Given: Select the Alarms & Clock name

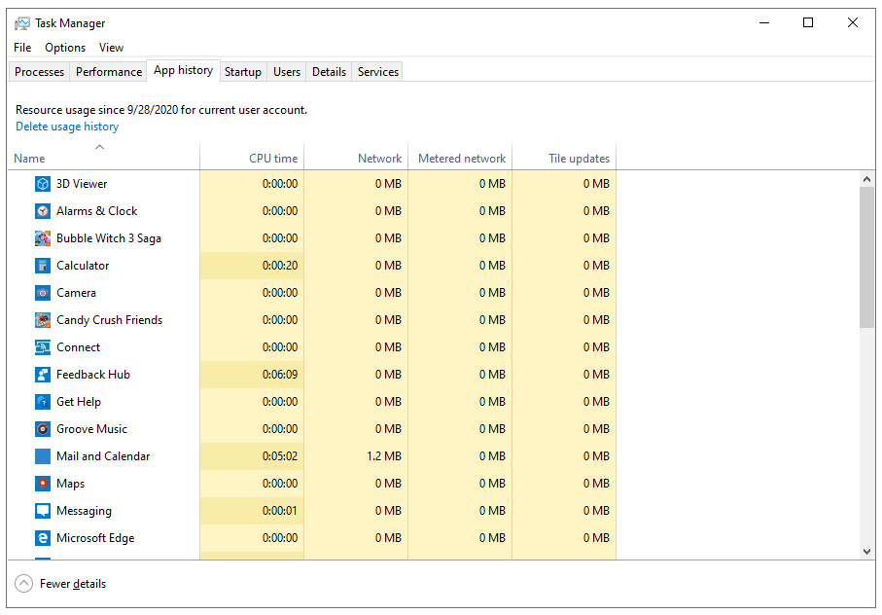Looking at the screenshot, I should tap(96, 211).
